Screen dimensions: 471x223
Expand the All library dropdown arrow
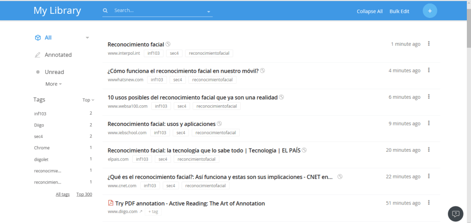[88, 38]
